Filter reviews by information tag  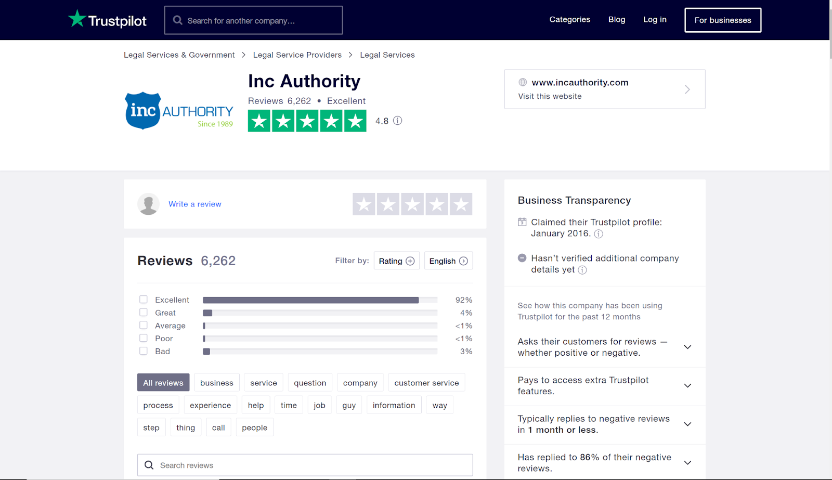coord(394,405)
